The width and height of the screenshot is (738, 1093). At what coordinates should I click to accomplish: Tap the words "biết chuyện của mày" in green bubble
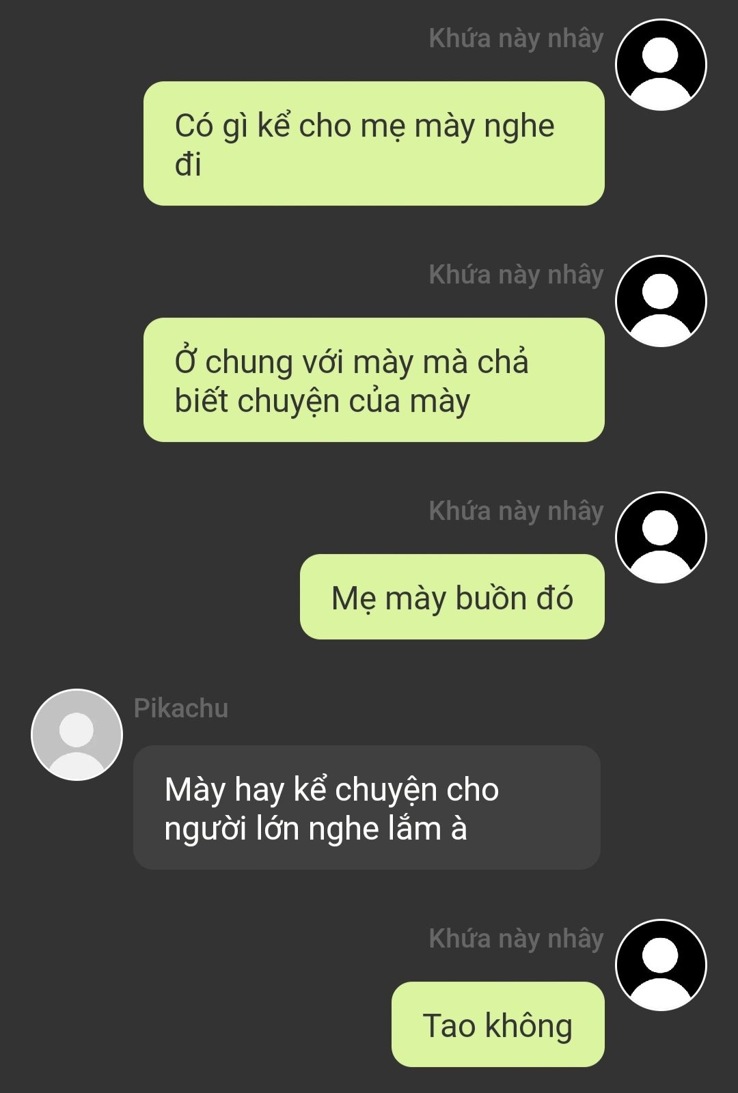tap(323, 401)
